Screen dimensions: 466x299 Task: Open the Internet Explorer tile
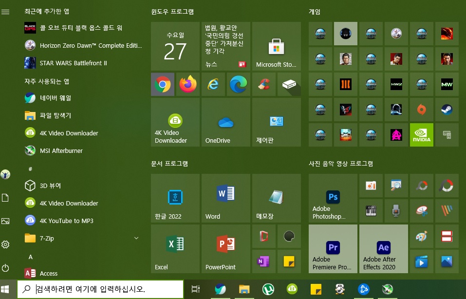tap(213, 84)
